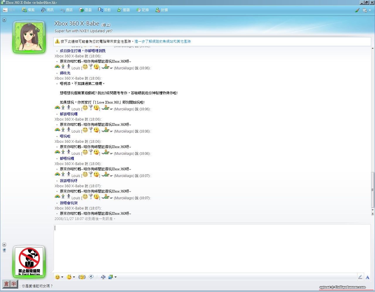
Task: Open the 活動 activities menu
Action: pyautogui.click(x=105, y=10)
